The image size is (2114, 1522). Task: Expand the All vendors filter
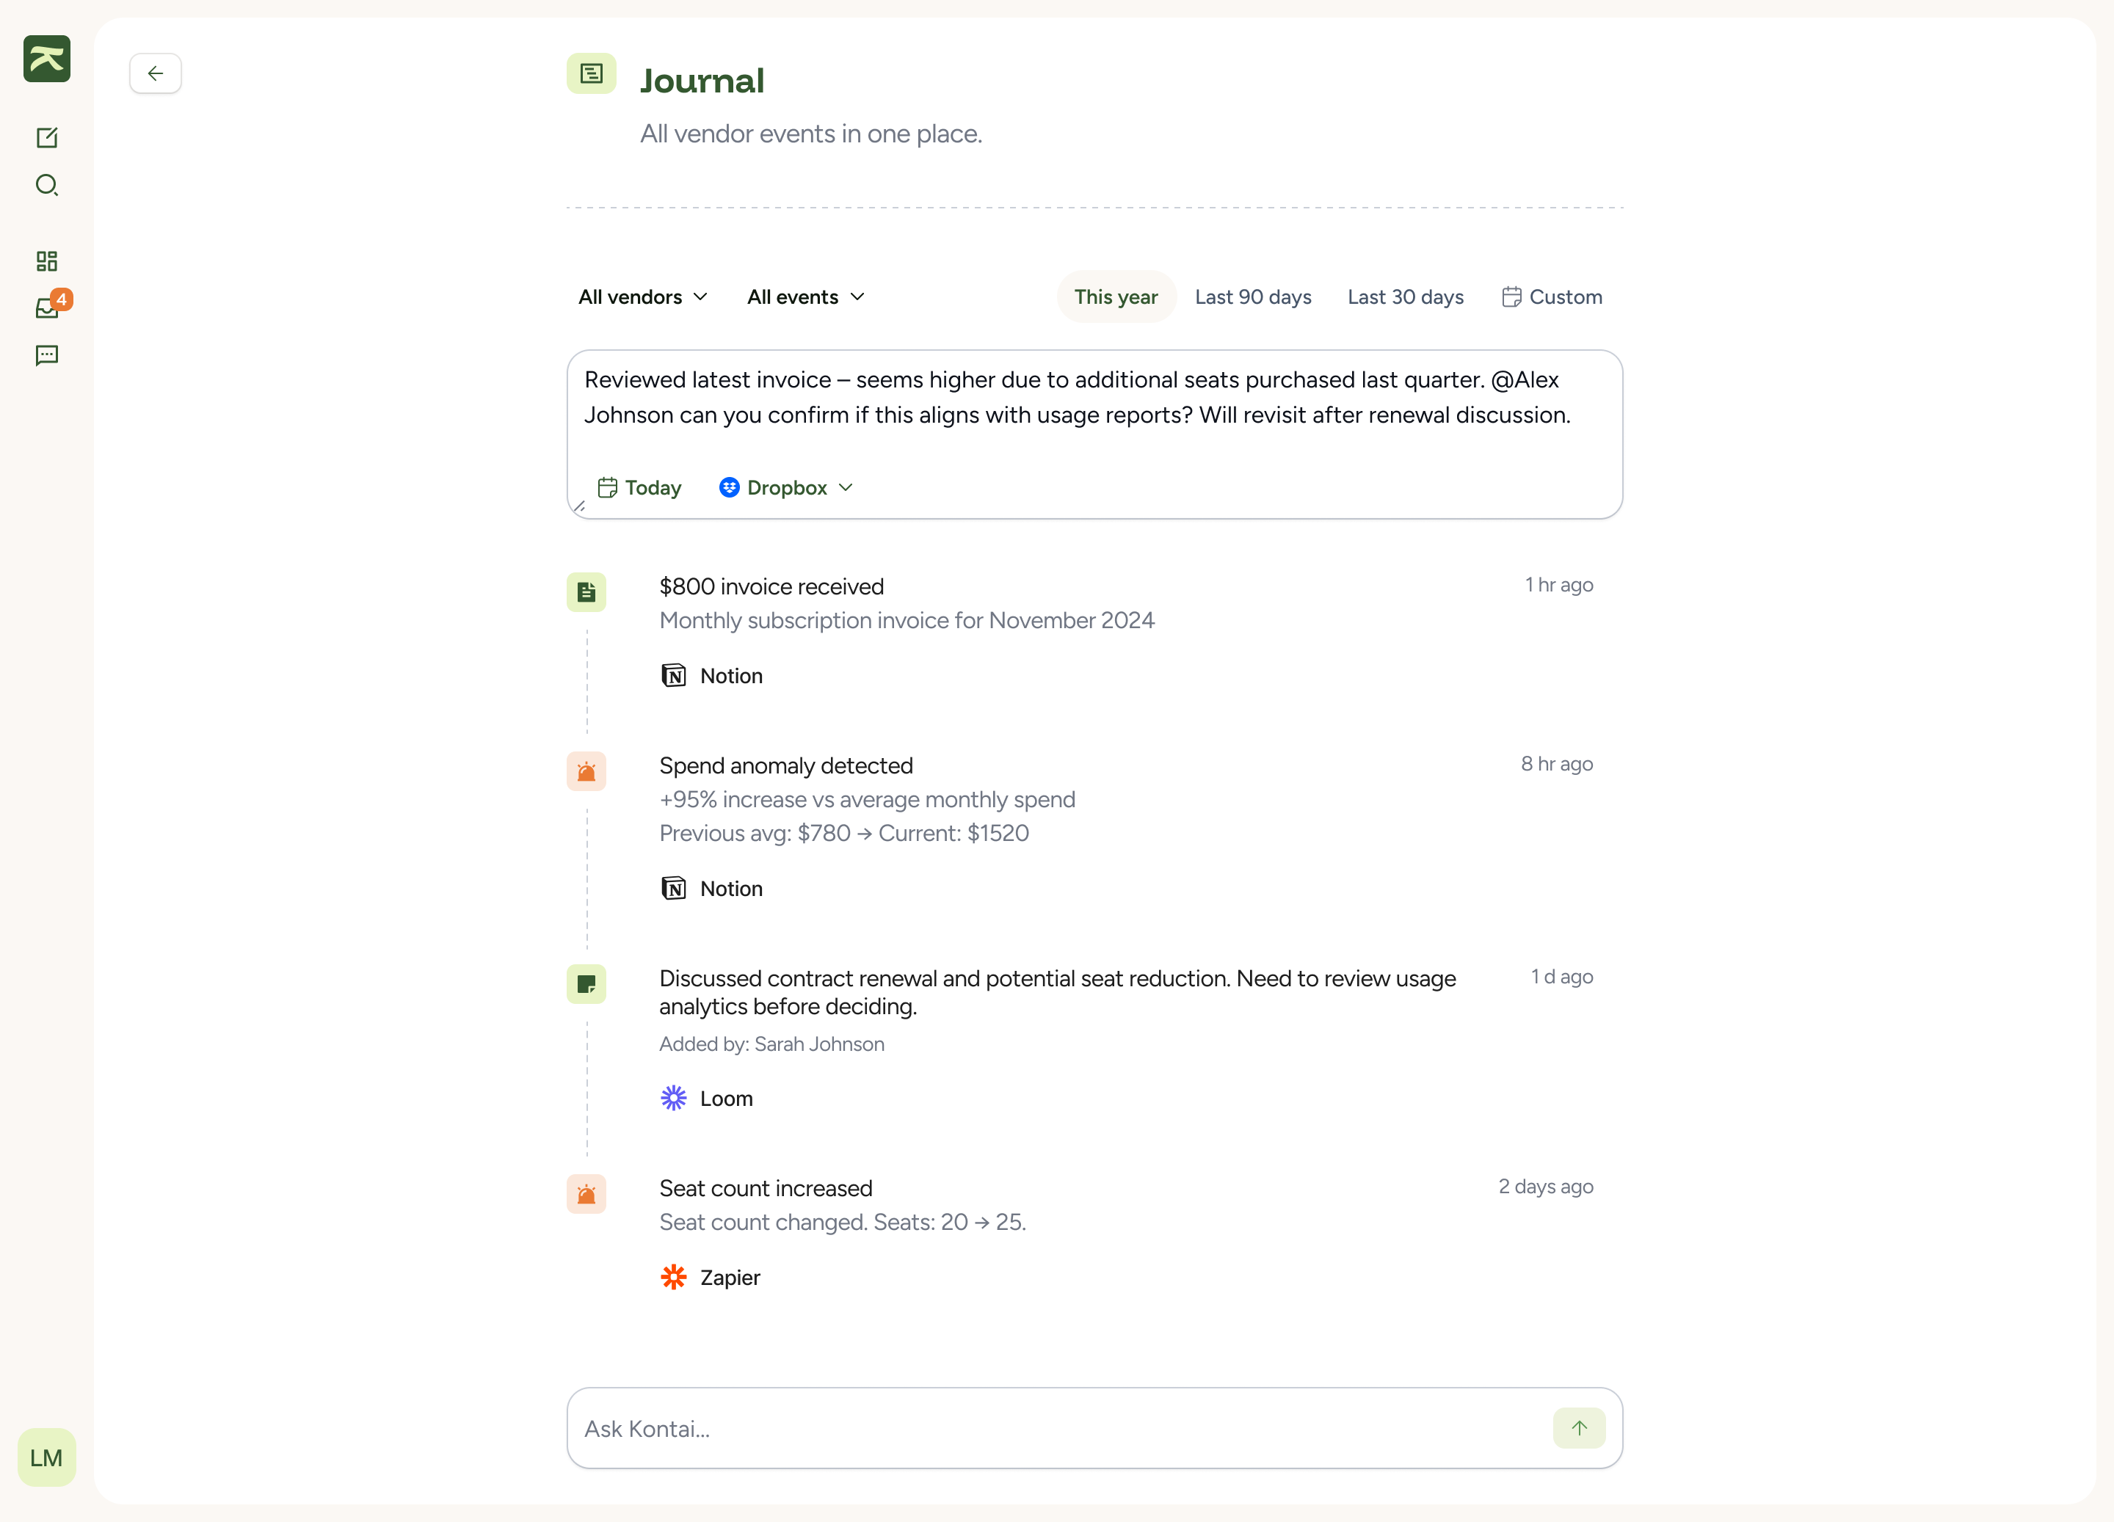click(x=643, y=296)
